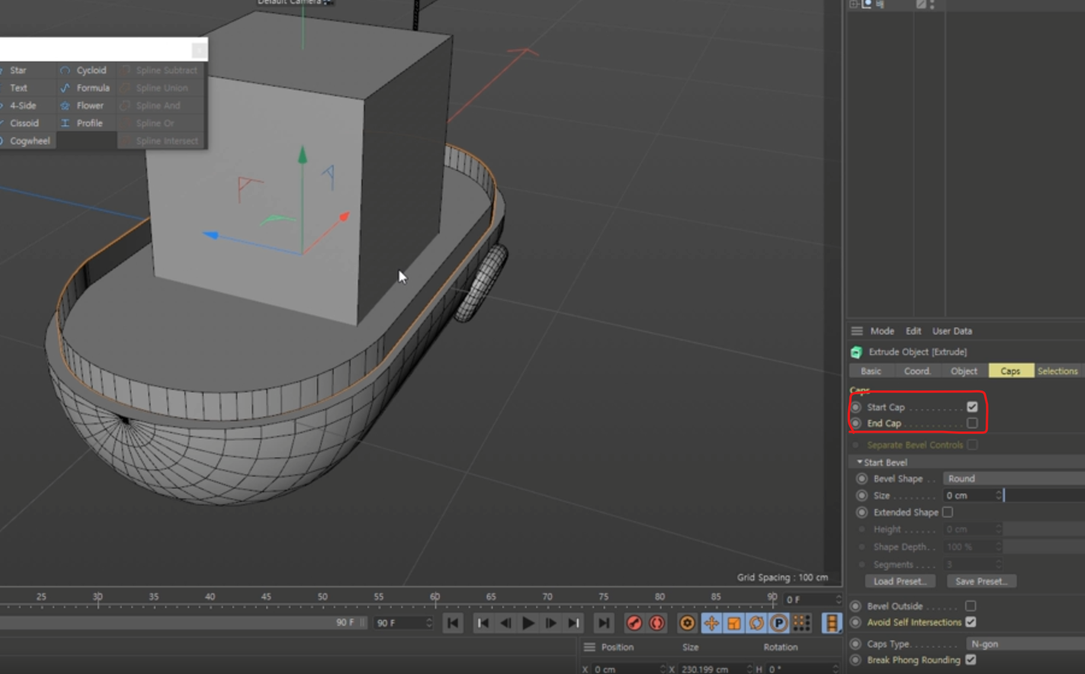Image resolution: width=1085 pixels, height=674 pixels.
Task: Toggle Rotation keyframing icon
Action: pos(757,623)
